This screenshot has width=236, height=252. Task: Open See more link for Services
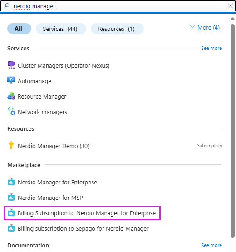coord(211,48)
